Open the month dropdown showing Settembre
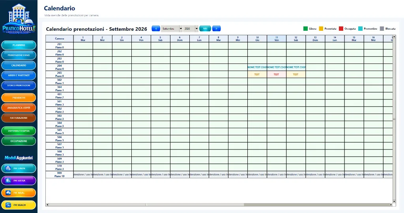The image size is (404, 213). point(172,28)
